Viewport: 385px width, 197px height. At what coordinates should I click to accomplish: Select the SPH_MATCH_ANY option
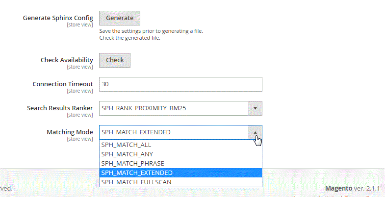[127, 154]
